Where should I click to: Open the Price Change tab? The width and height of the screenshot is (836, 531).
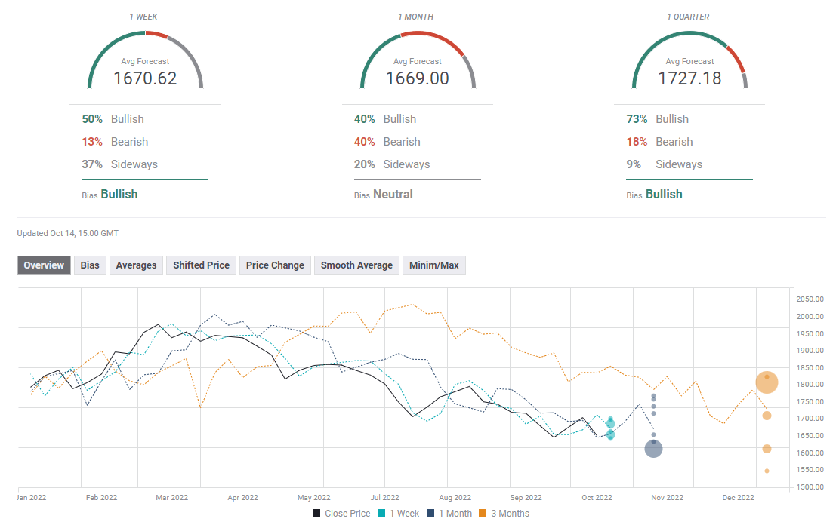click(x=275, y=265)
